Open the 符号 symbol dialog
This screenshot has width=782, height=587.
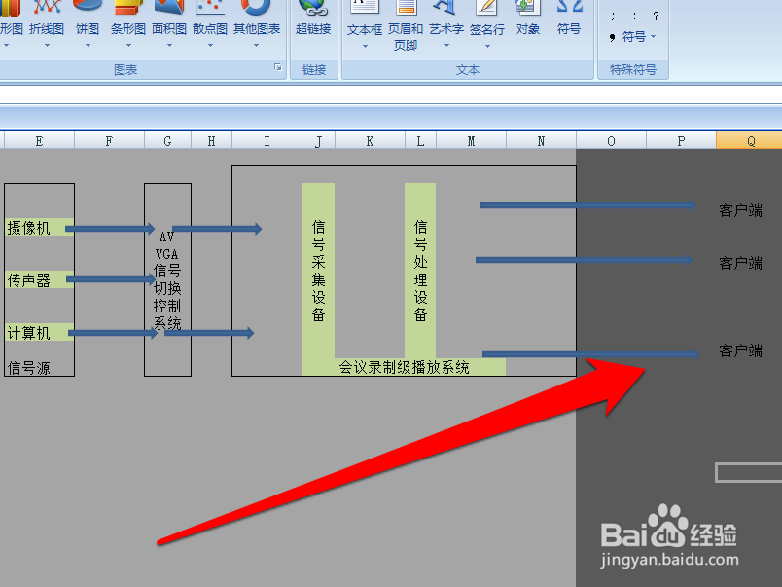tap(569, 21)
